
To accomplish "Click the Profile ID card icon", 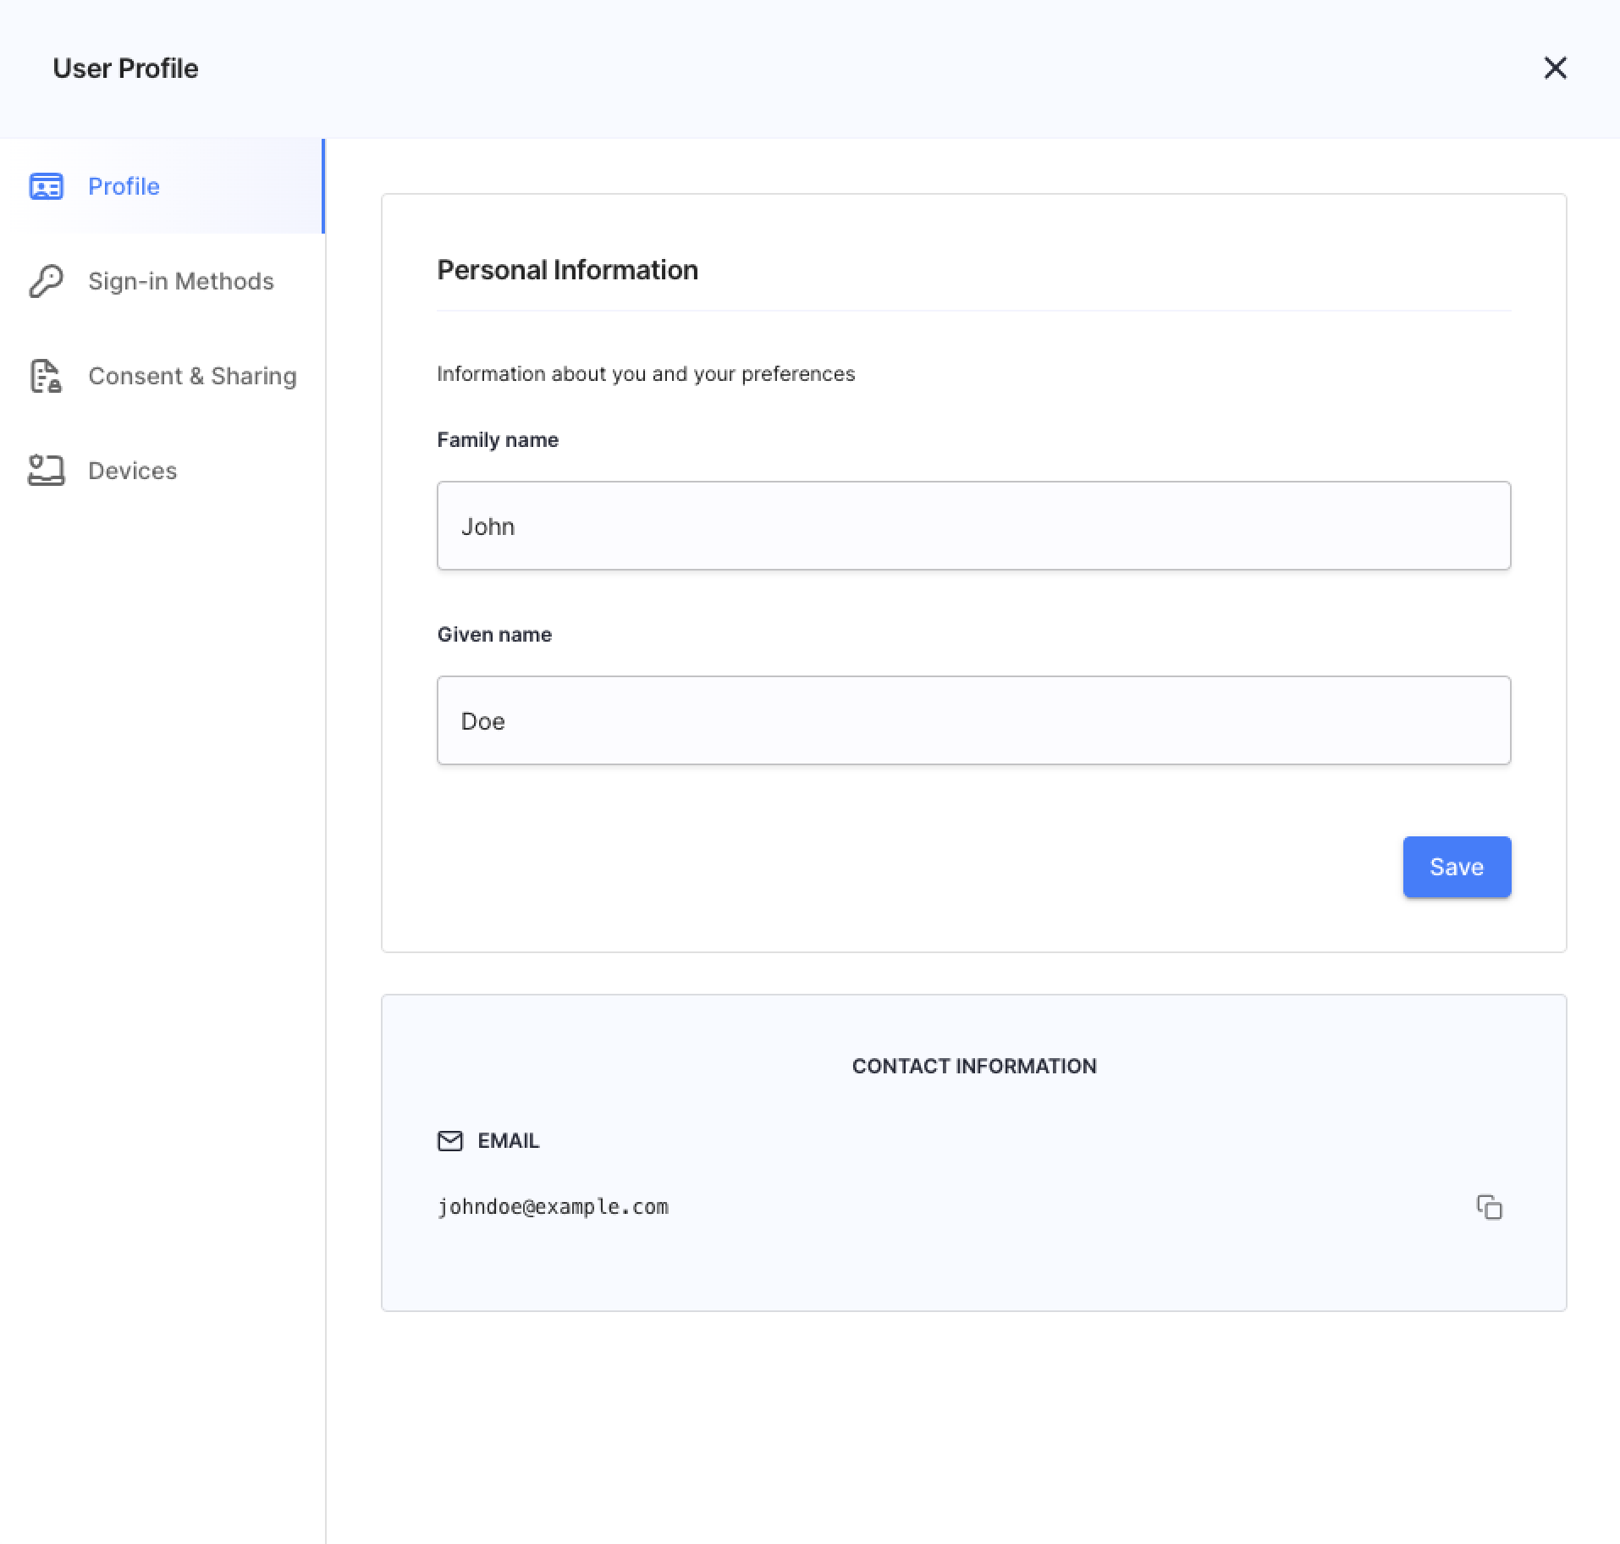I will [46, 186].
